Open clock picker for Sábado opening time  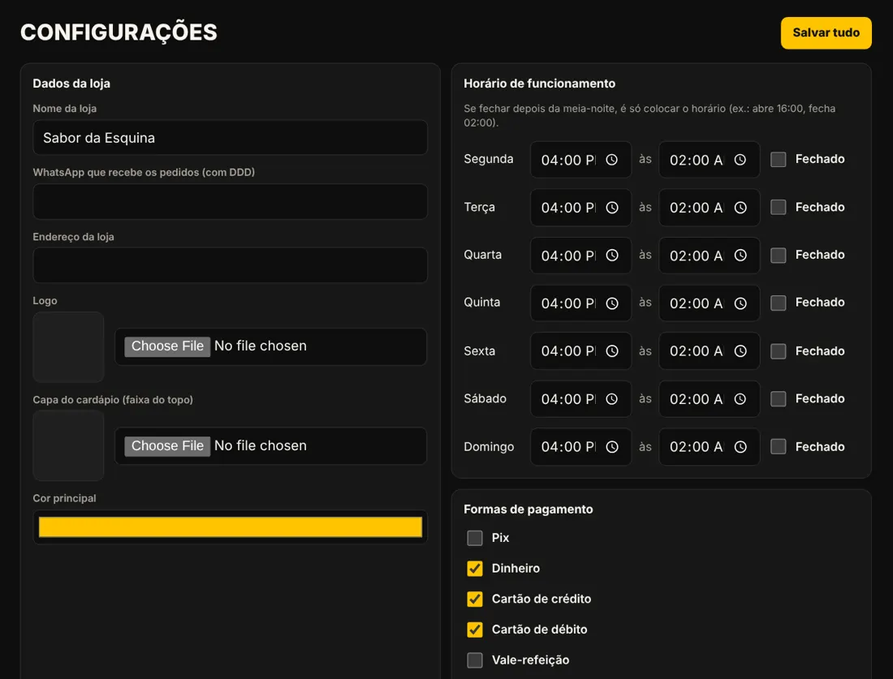coord(611,399)
